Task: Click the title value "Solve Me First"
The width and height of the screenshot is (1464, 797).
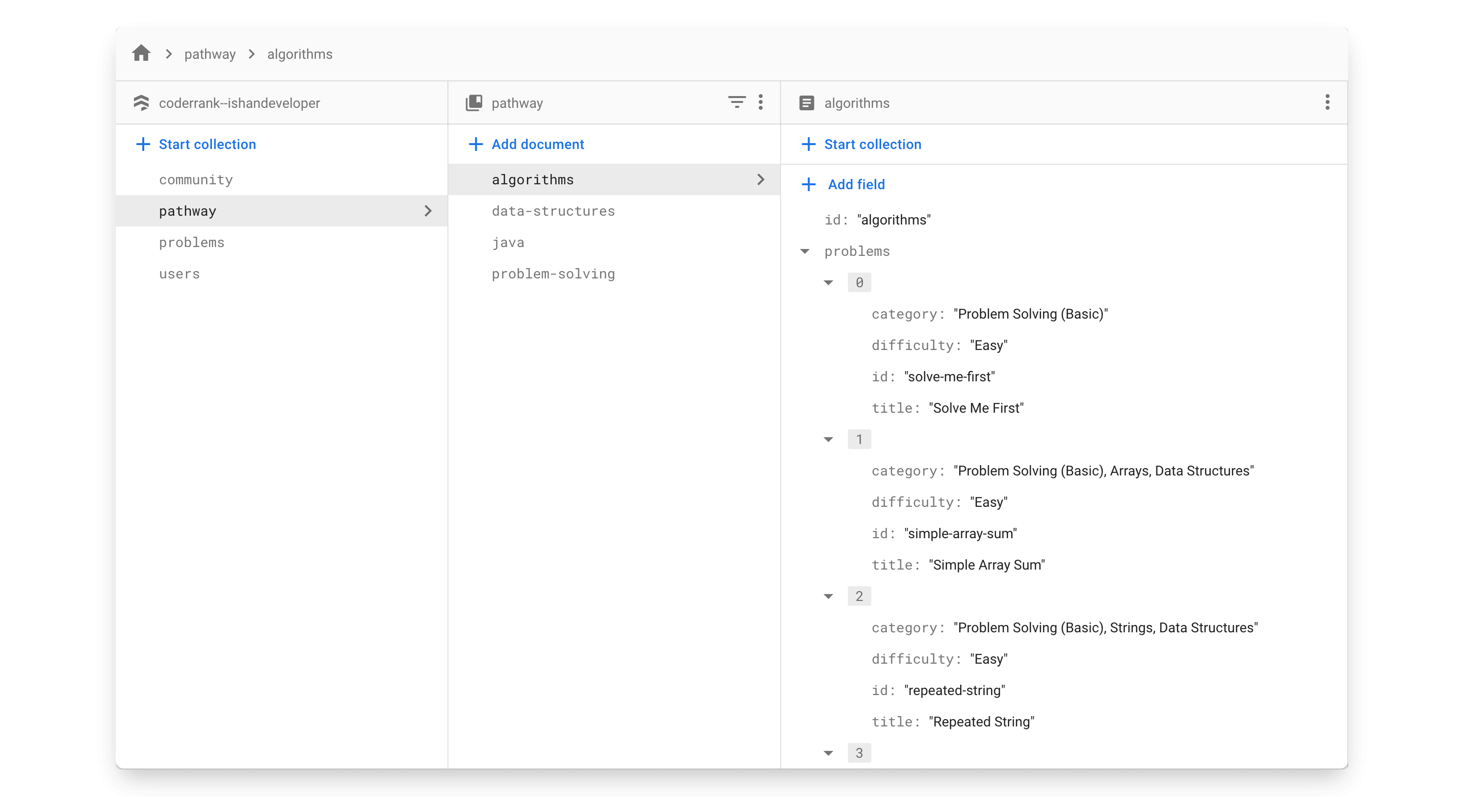Action: tap(976, 408)
